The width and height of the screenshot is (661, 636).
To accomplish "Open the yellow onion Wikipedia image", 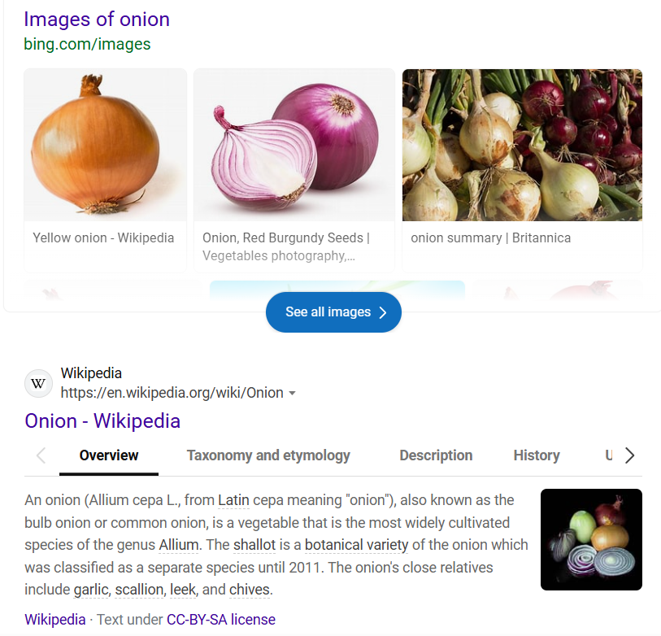I will (x=106, y=145).
